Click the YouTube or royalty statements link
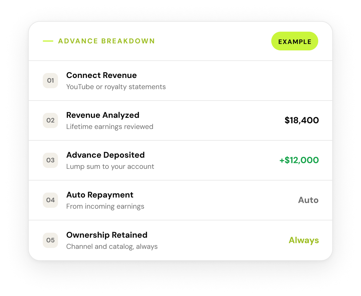361x296 pixels. pos(116,87)
